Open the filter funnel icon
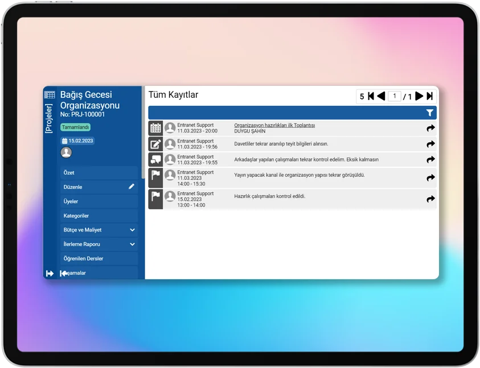This screenshot has height=368, width=480. (x=430, y=113)
